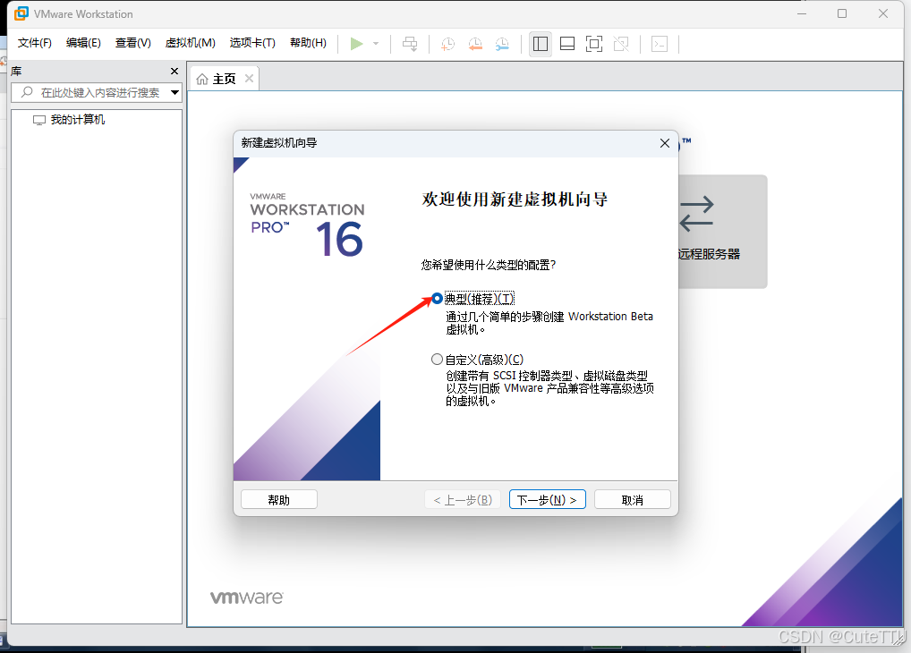Click the full screen mode icon

click(594, 44)
